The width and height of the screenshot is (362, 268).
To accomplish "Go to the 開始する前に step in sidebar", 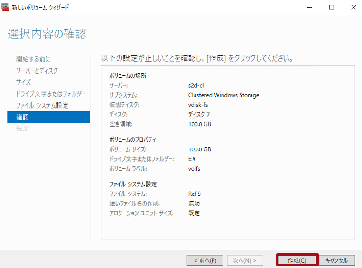I will (x=33, y=59).
